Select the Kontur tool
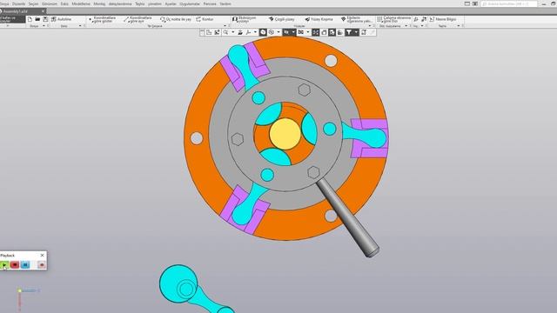Screen dimensions: 557x313 [x=205, y=19]
